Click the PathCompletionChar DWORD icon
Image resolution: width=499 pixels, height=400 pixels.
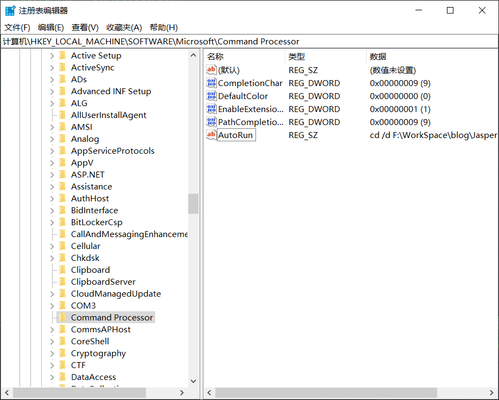(x=212, y=122)
